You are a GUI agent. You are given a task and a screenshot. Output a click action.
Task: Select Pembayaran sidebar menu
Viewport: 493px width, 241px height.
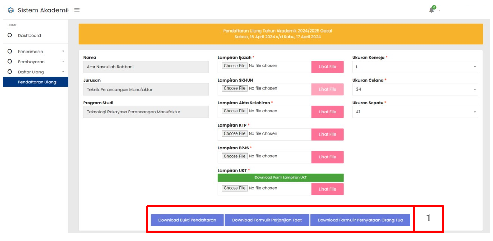(x=31, y=62)
